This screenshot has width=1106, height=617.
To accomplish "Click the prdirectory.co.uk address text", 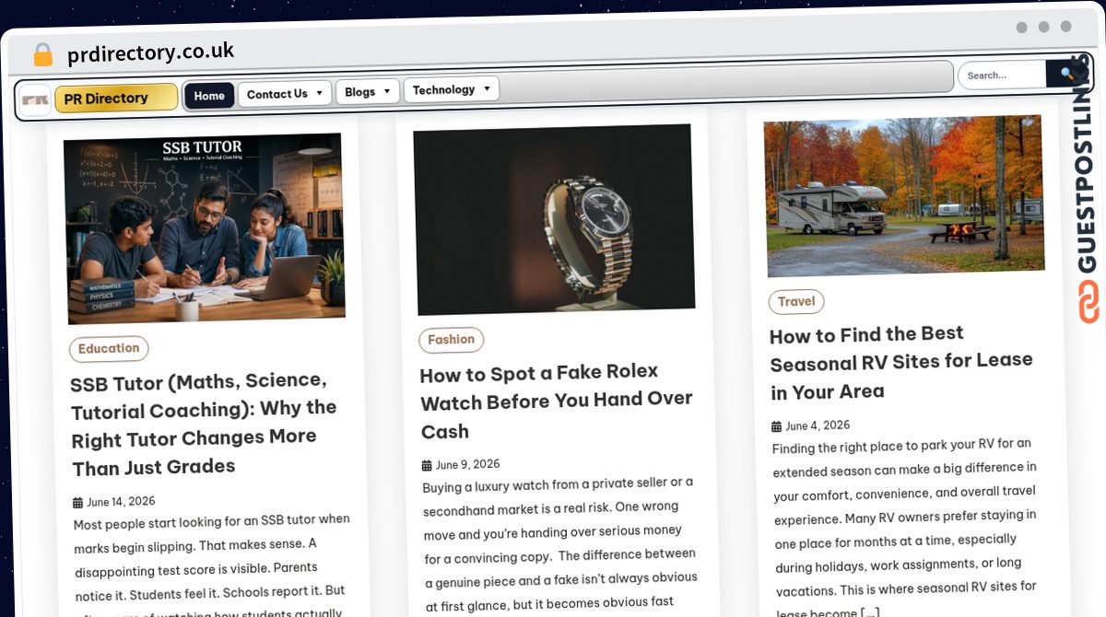I will (151, 52).
